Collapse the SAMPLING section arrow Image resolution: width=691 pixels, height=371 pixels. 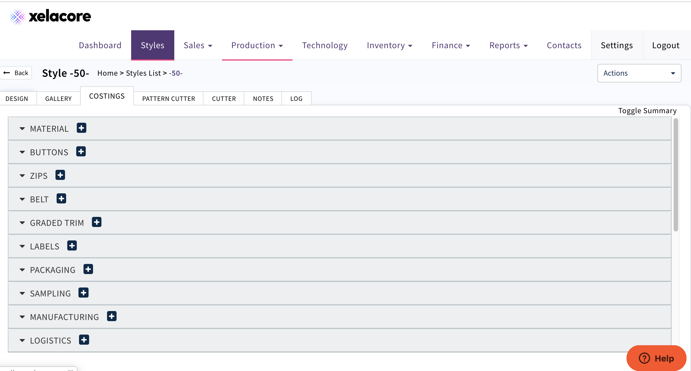point(22,293)
